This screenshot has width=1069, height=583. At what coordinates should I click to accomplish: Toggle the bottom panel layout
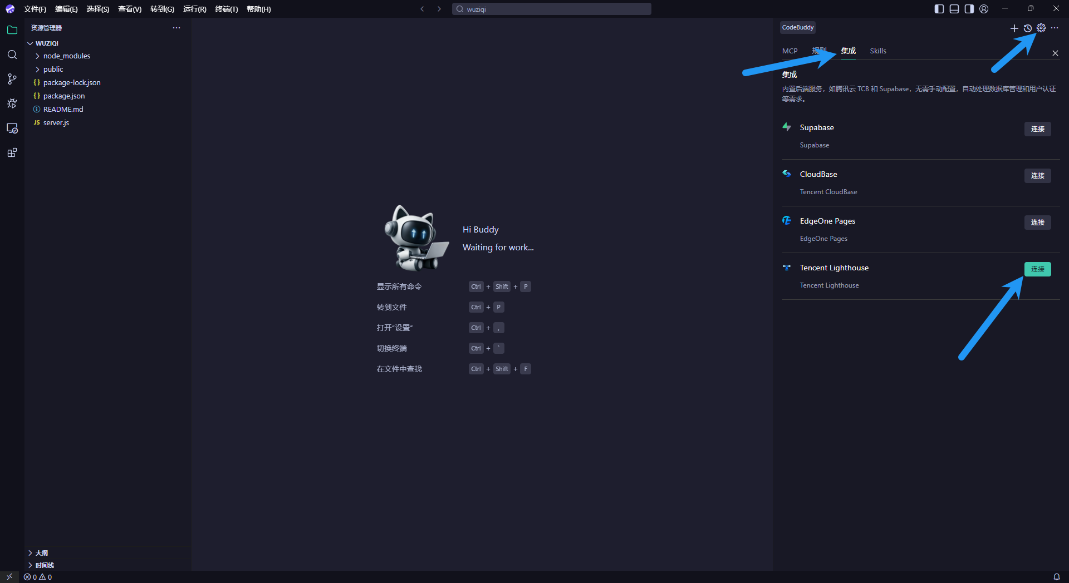point(954,9)
